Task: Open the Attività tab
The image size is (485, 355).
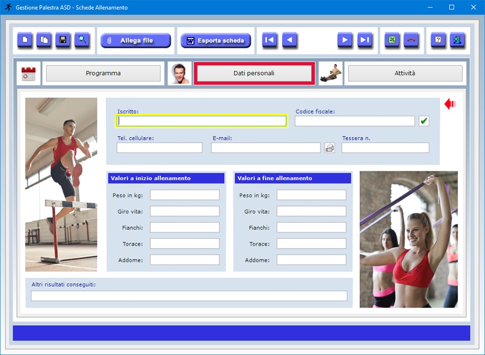Action: 405,73
